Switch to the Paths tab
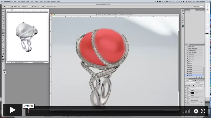This screenshot has width=211, height=118. 195,79
